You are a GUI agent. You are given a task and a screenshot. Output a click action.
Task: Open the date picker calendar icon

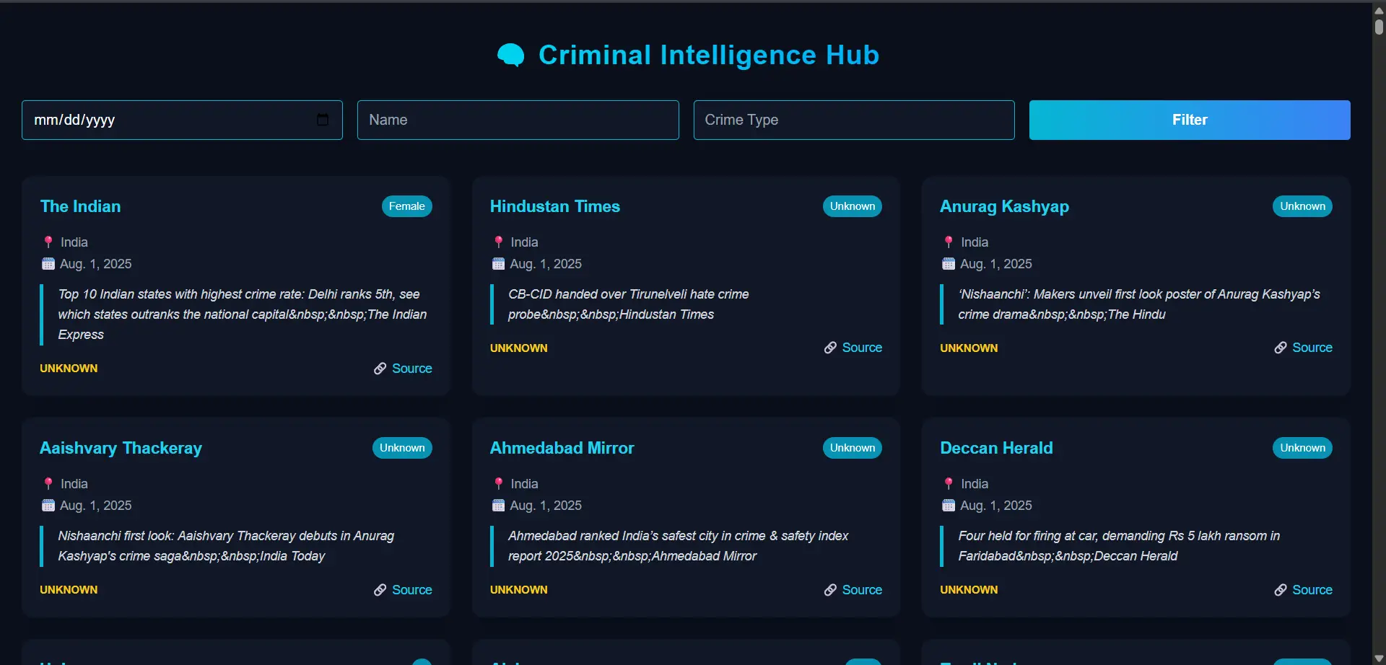(x=323, y=120)
